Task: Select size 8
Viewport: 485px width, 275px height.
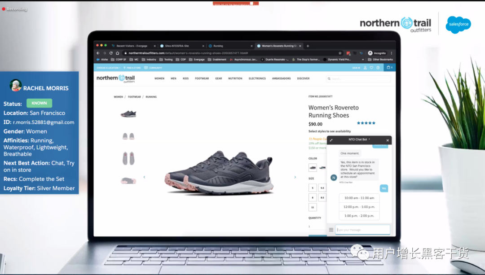Action: 313,197
